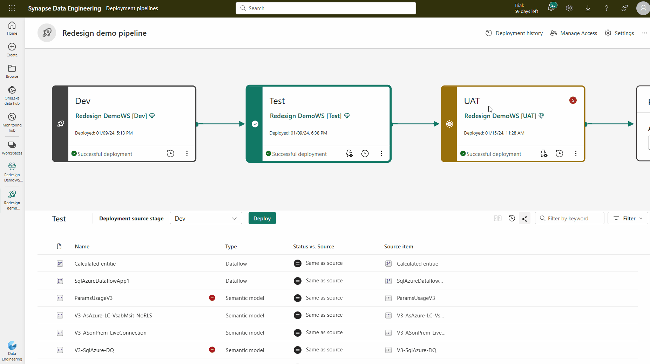The image size is (650, 364).
Task: Select the Calculated entitie row name
Action: (95, 263)
